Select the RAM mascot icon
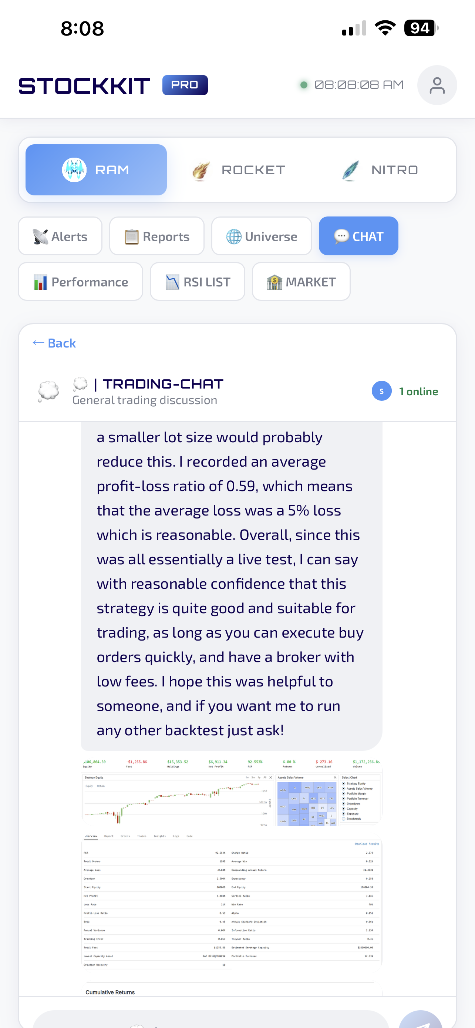475x1028 pixels. (74, 169)
